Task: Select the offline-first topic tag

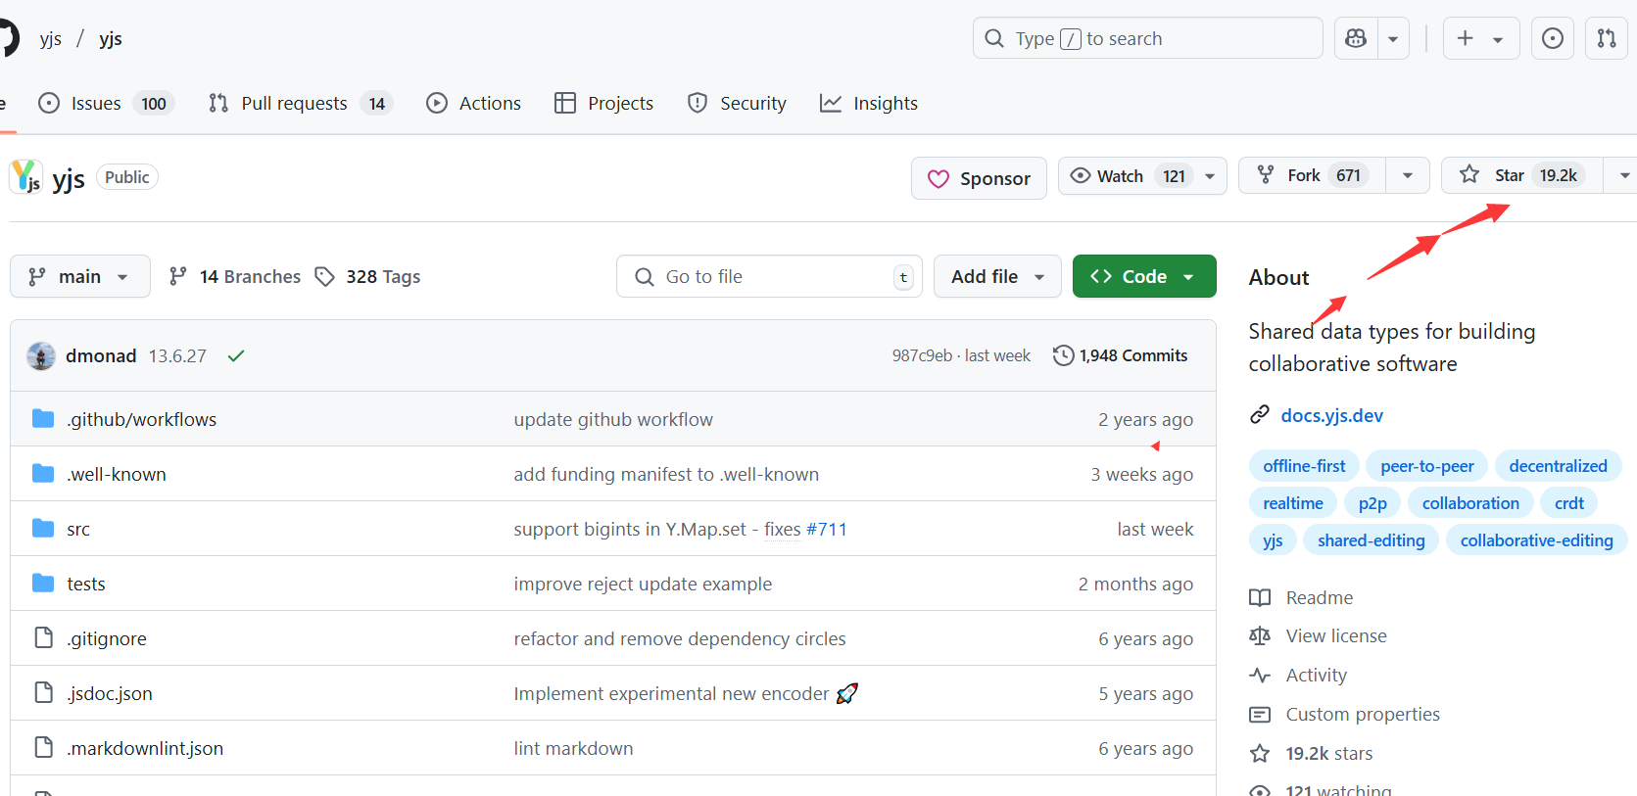Action: (1304, 466)
